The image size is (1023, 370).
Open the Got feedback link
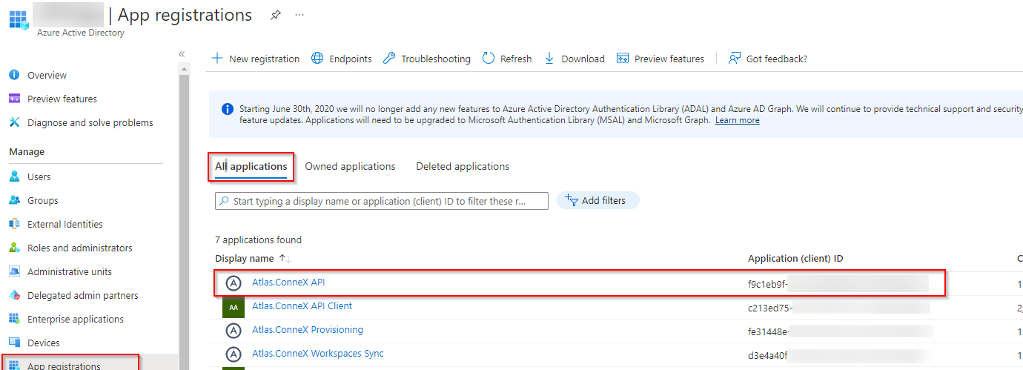coord(768,59)
